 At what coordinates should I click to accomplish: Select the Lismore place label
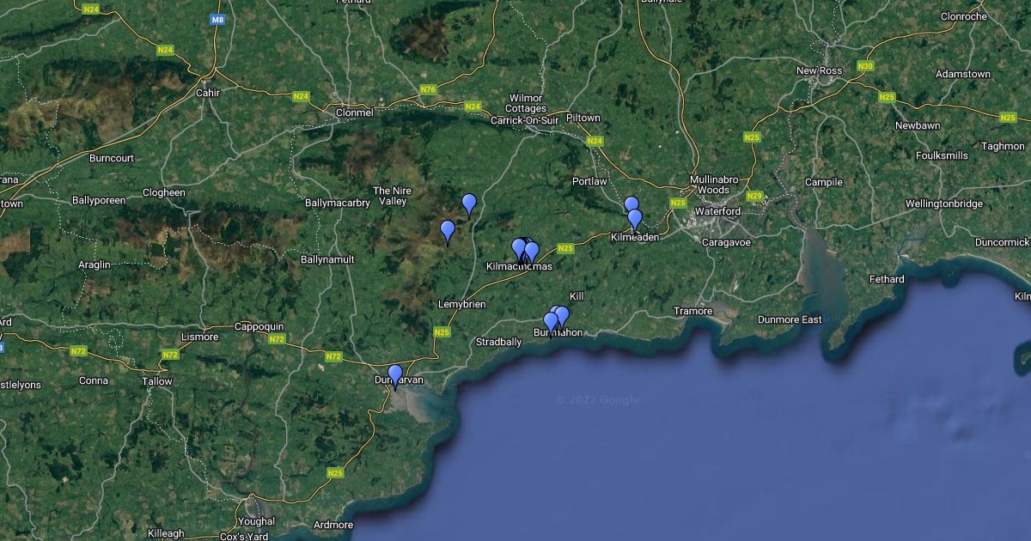199,337
